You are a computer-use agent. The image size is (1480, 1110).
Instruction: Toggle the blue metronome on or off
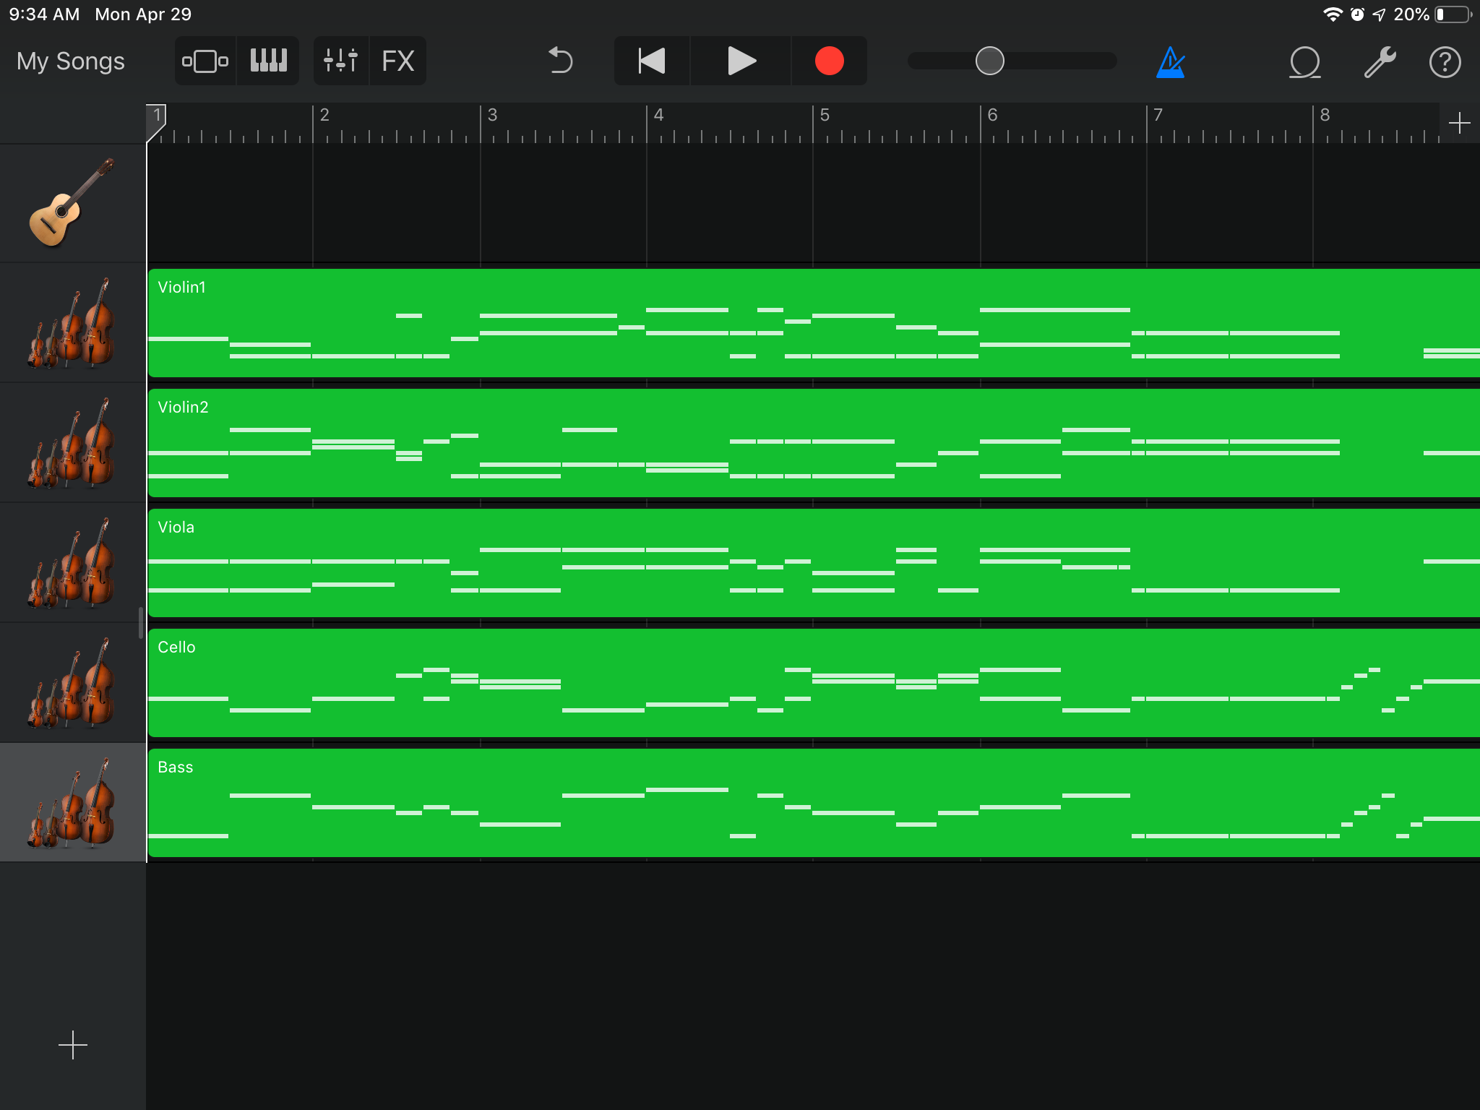1170,62
